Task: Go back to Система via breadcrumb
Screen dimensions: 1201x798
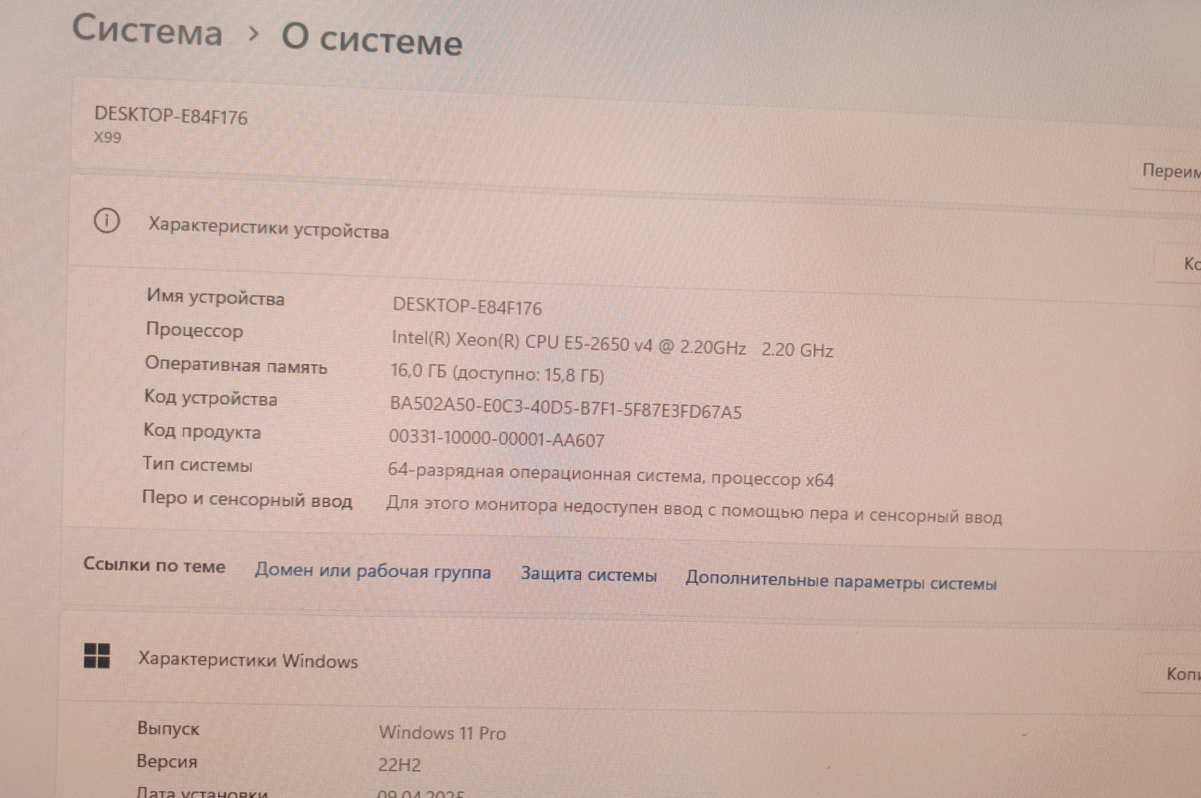Action: [147, 31]
